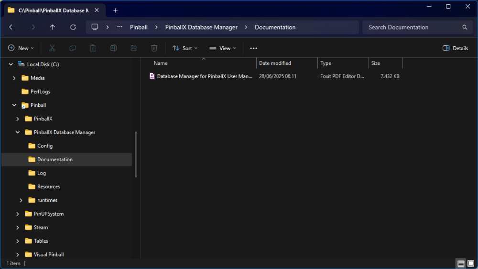Viewport: 478px width, 269px height.
Task: Expand the Media folder node
Action: pos(14,78)
